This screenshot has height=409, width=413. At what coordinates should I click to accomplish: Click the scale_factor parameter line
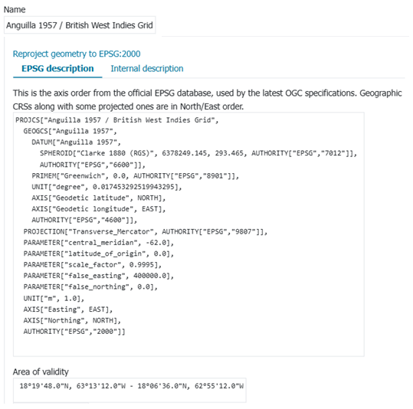click(93, 264)
